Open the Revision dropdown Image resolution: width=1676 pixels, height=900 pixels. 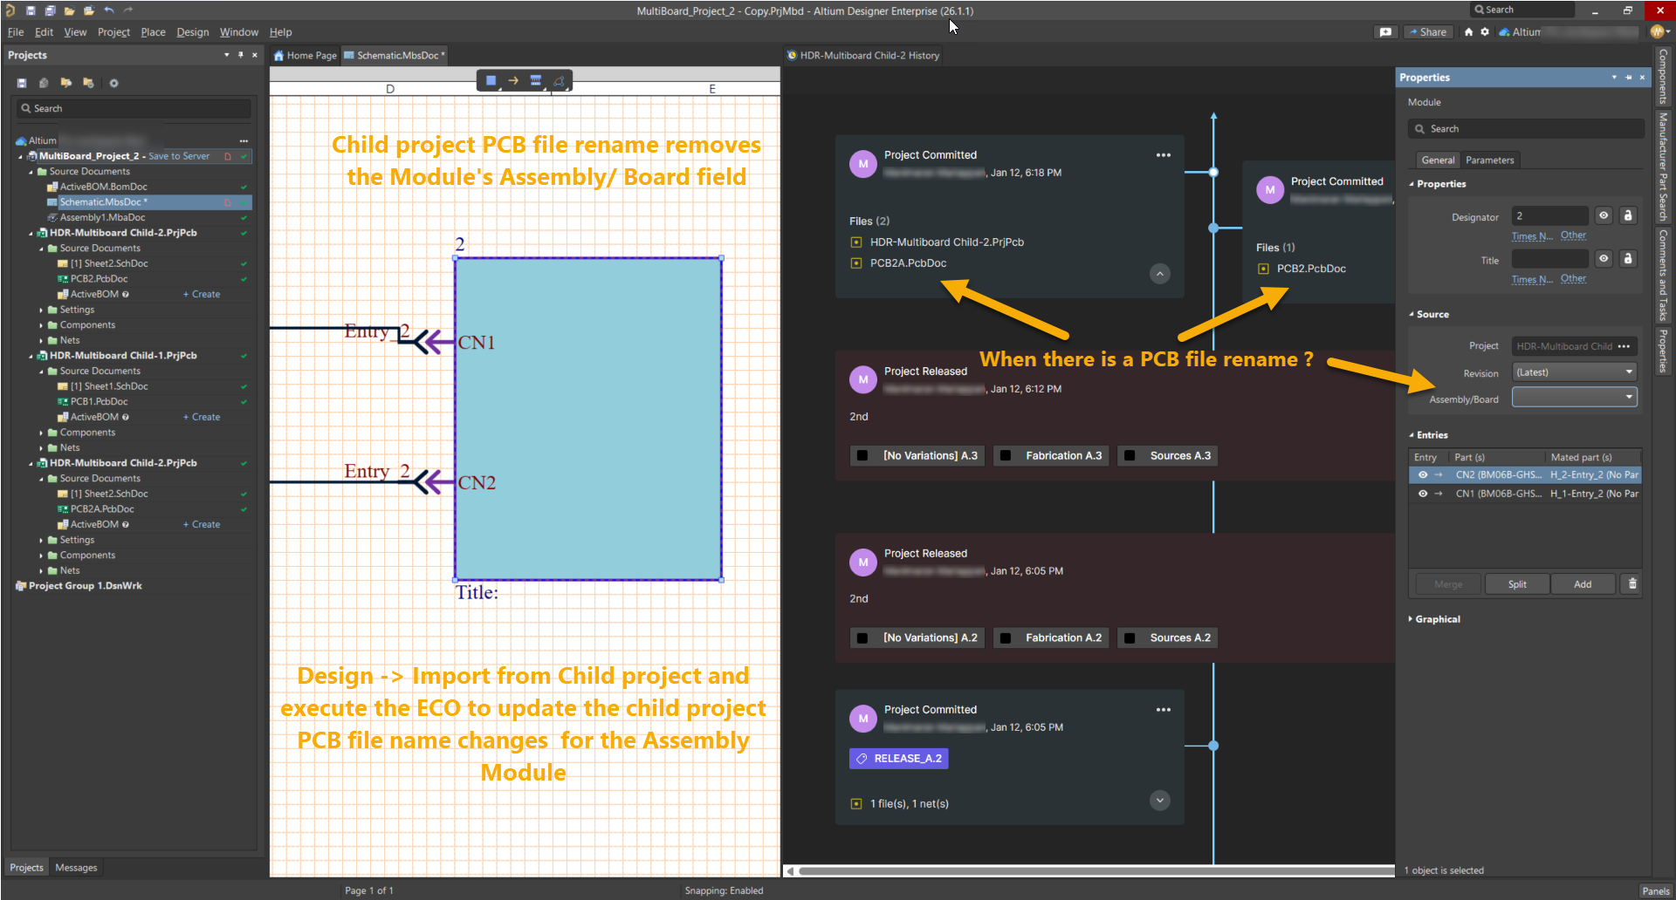(x=1575, y=372)
